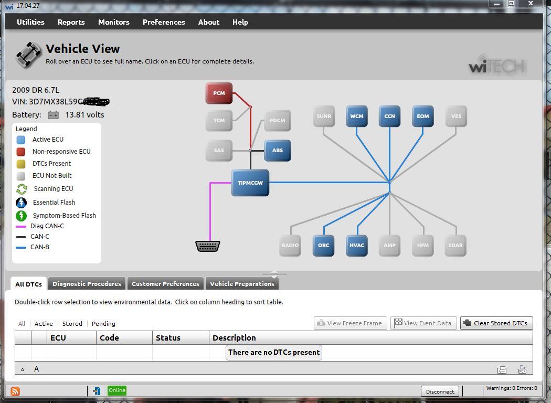Open the ORC ECU details
The height and width of the screenshot is (403, 551).
coord(323,245)
